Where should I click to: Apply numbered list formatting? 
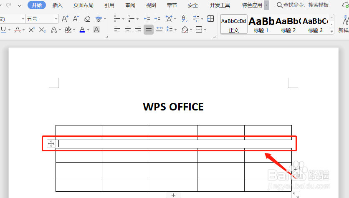(x=132, y=19)
